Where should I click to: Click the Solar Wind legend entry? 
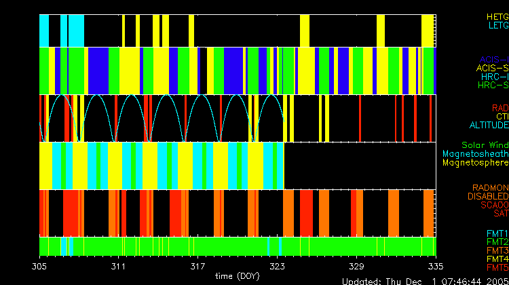[x=485, y=145]
